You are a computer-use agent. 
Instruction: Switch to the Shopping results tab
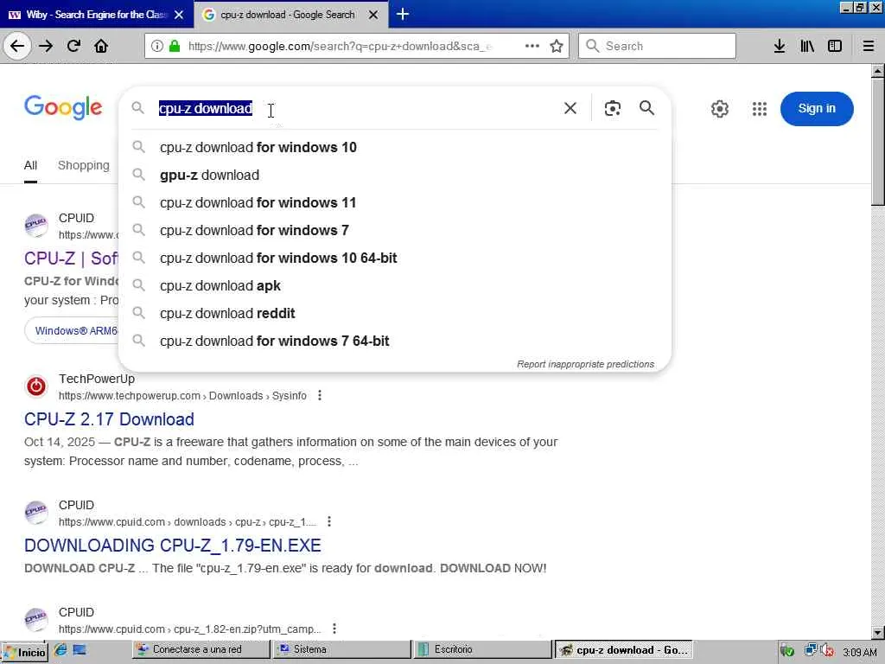(x=84, y=165)
